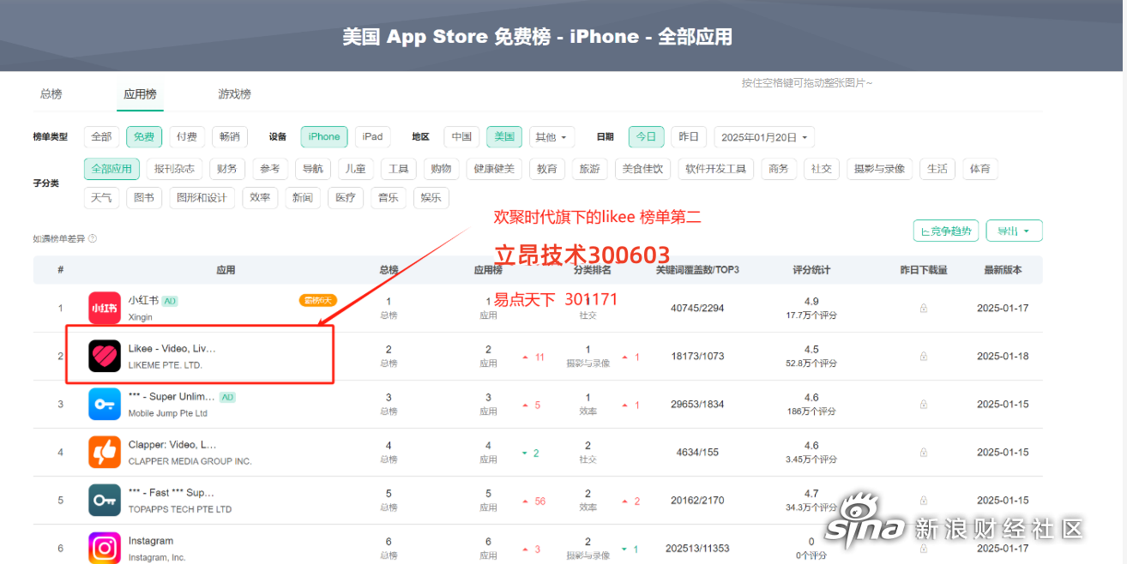The image size is (1127, 564).
Task: Filter by 天气 subcategory
Action: pyautogui.click(x=101, y=198)
